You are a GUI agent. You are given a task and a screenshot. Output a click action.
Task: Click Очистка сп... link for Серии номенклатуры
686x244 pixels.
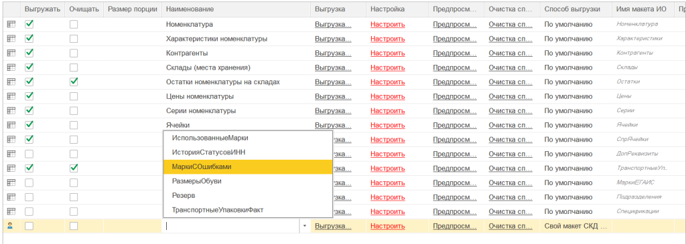[x=510, y=111]
